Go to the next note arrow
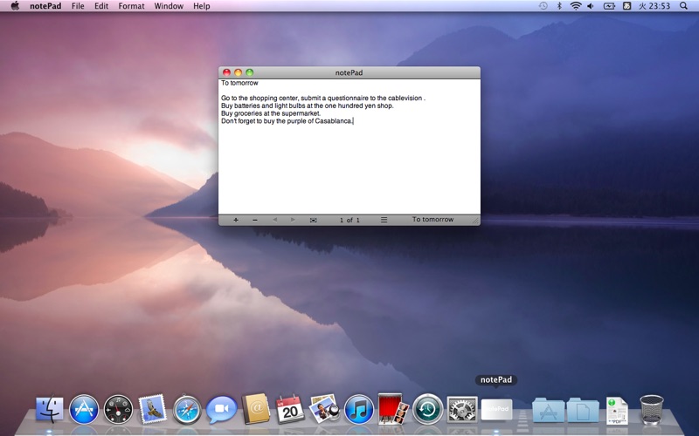 pyautogui.click(x=293, y=220)
